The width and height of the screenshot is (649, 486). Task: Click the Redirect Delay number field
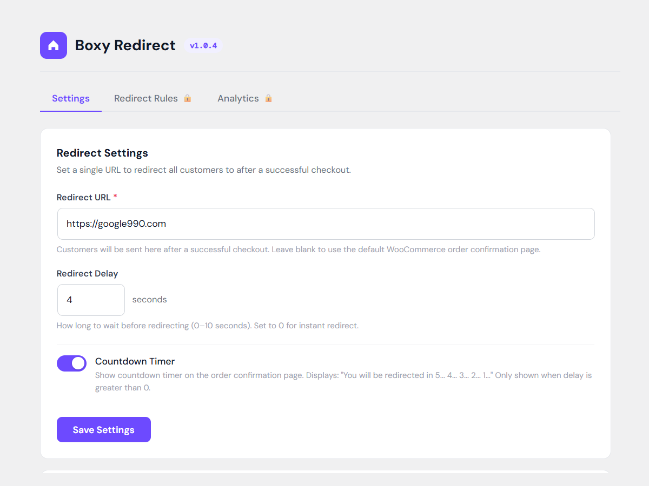pos(91,300)
